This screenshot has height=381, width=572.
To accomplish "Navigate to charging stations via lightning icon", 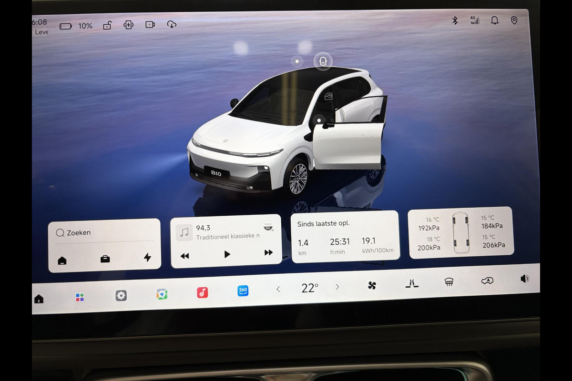I will coord(147,258).
